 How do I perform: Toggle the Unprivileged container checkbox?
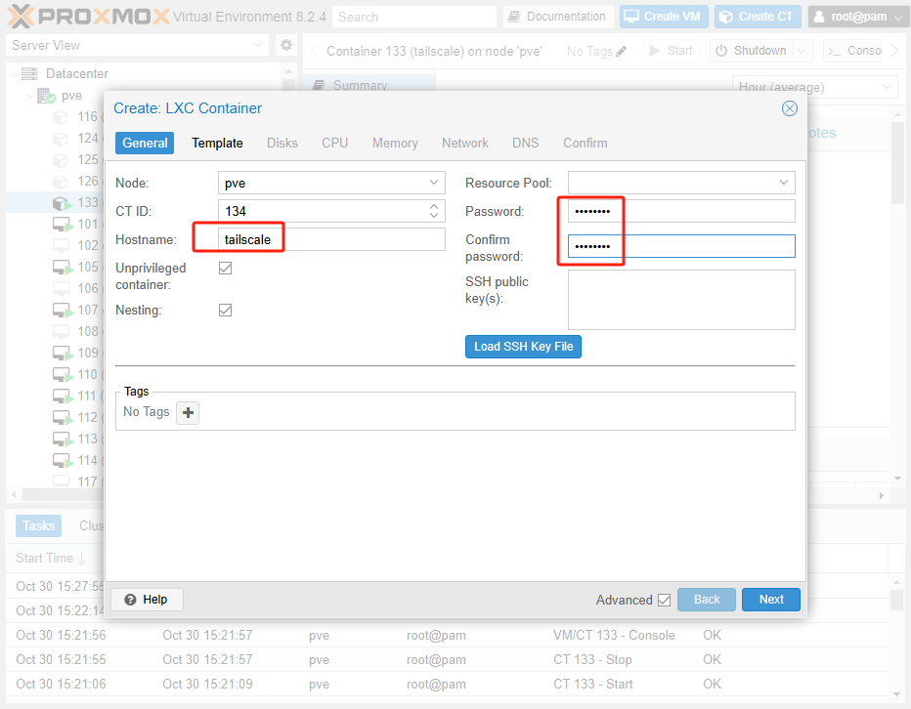pyautogui.click(x=226, y=269)
